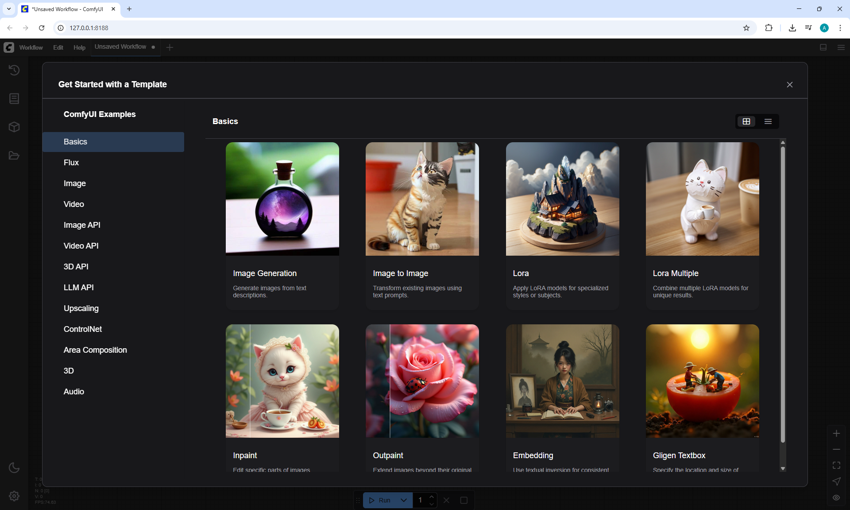Open the model library cube icon

14,127
